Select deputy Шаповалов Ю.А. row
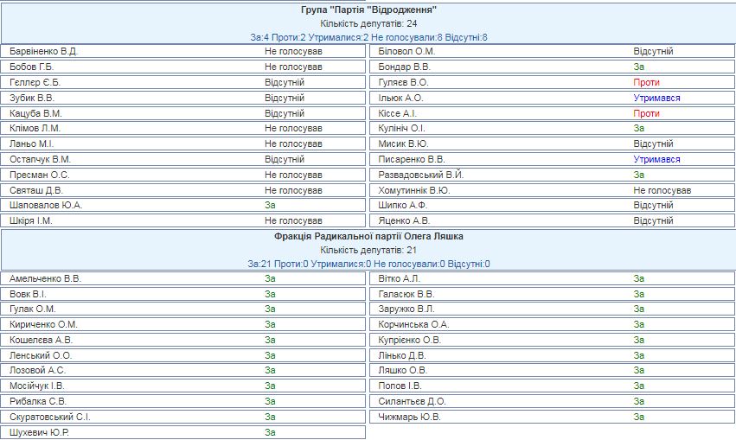Viewport: 736px width, 440px height. click(x=46, y=206)
